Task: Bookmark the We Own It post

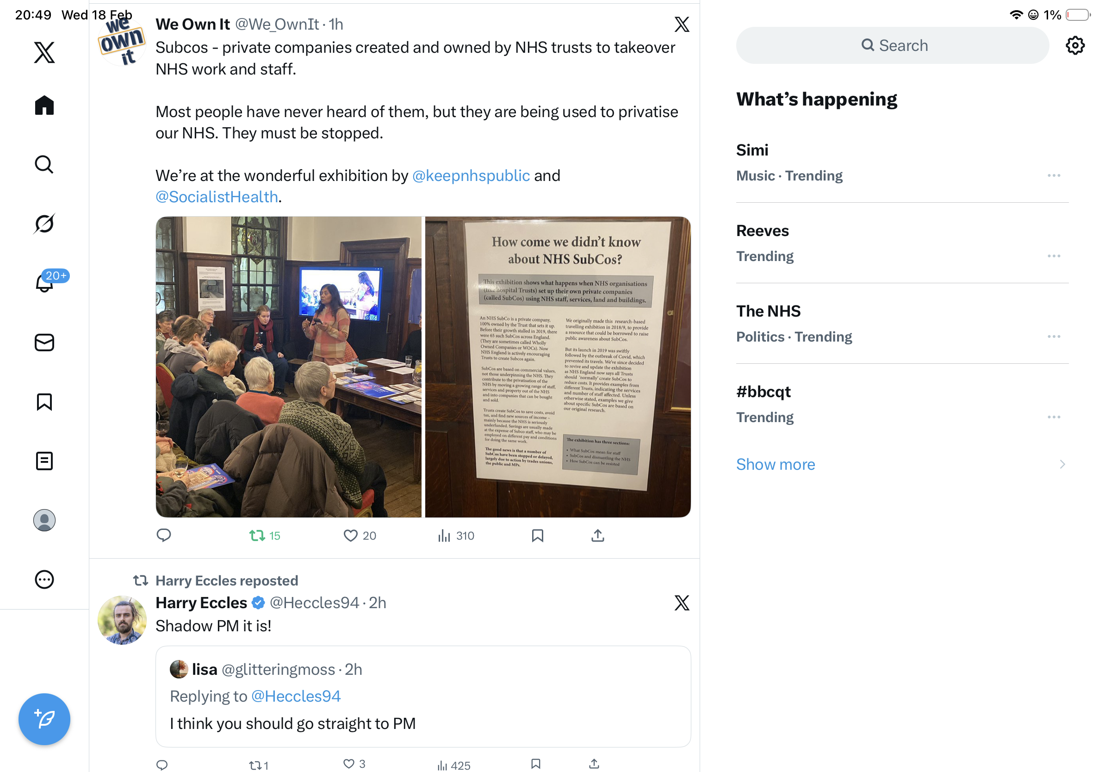Action: (537, 535)
